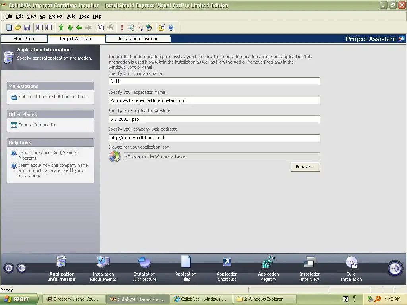Toggle the second pane layout icon

(48, 27)
